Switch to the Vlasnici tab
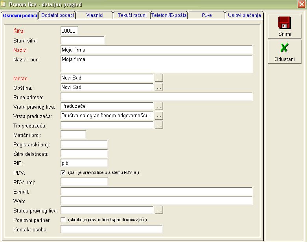Viewport: 307px width, 242px height. click(94, 15)
